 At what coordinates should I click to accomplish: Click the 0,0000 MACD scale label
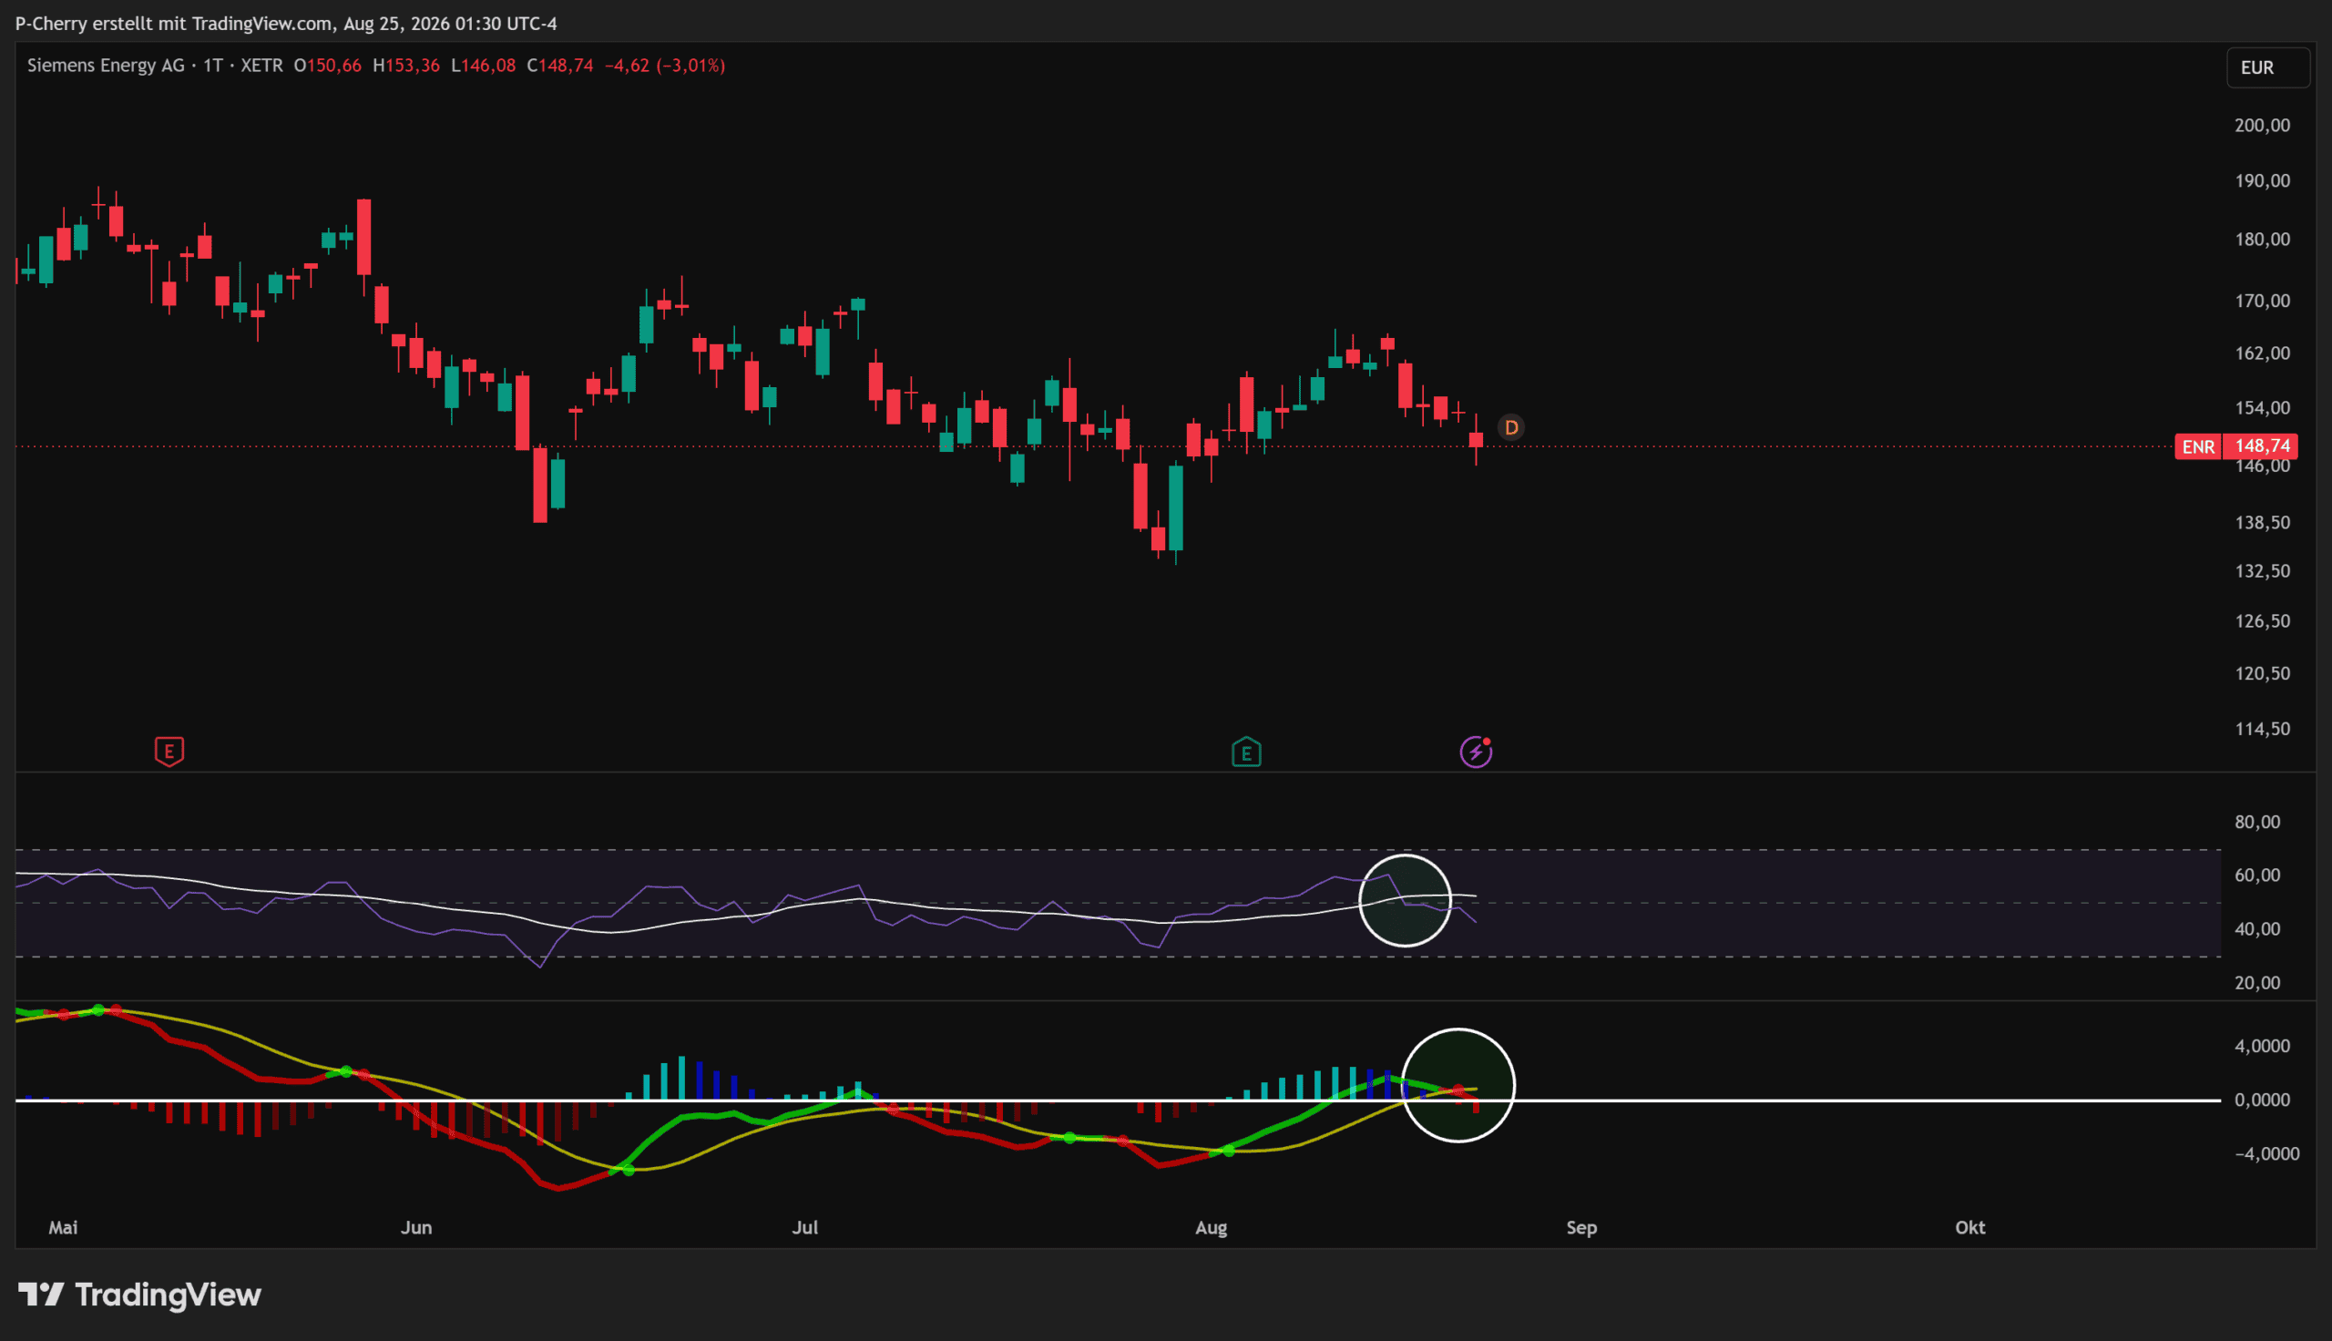coord(2262,1100)
